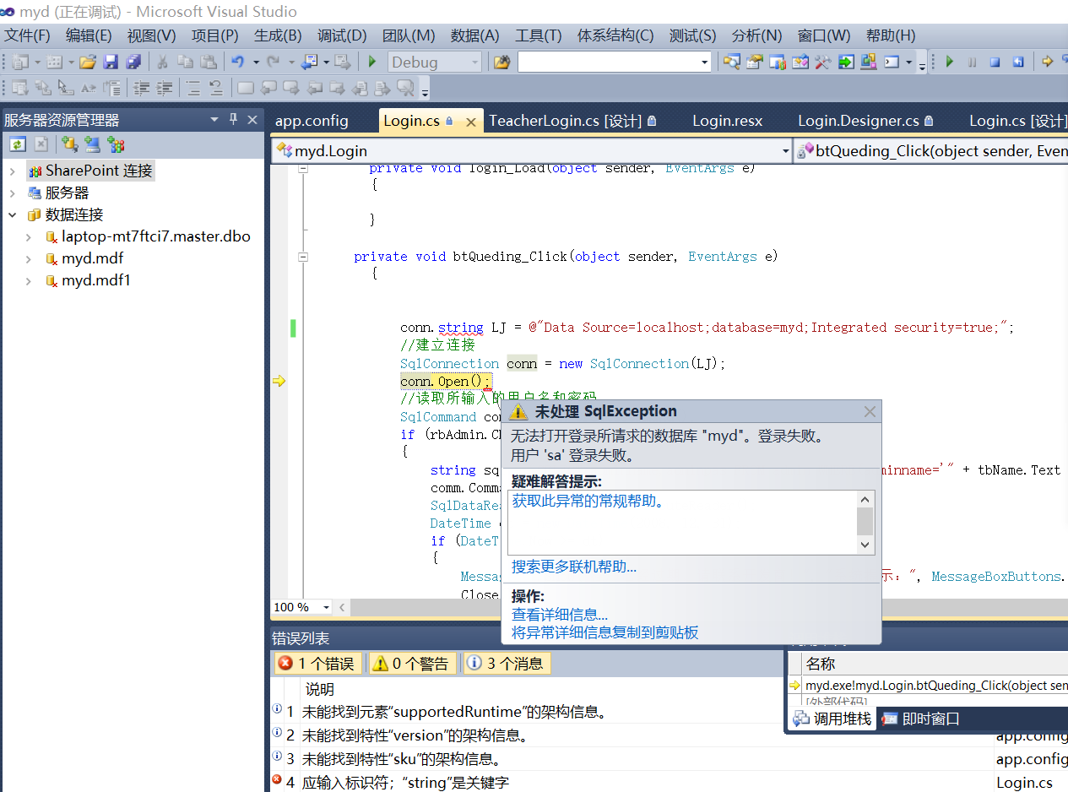Image resolution: width=1068 pixels, height=792 pixels.
Task: Expand the SharePoint 连接 node
Action: click(x=13, y=171)
